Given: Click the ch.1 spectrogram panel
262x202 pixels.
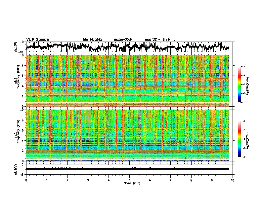Looking at the screenshot, I should 128,81.
